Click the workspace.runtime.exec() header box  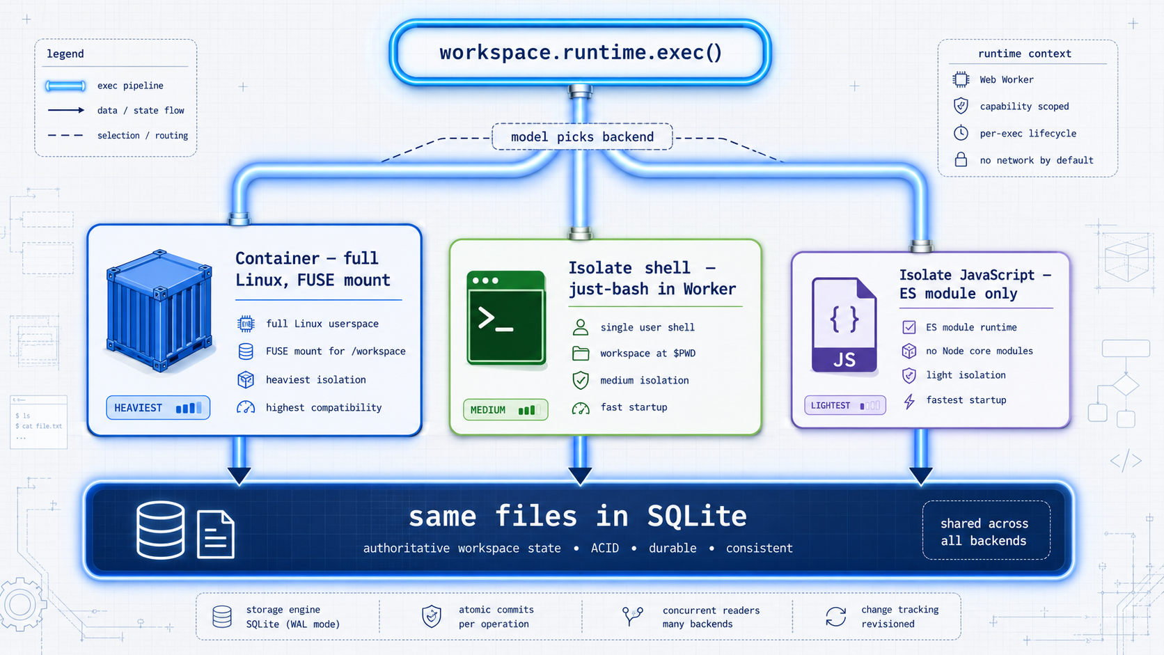(x=581, y=53)
